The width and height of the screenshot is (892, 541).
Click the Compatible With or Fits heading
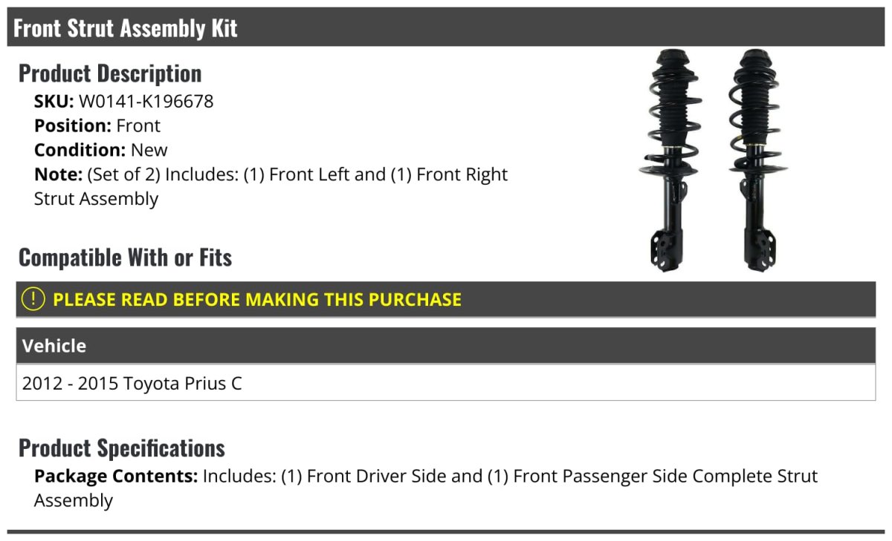125,258
